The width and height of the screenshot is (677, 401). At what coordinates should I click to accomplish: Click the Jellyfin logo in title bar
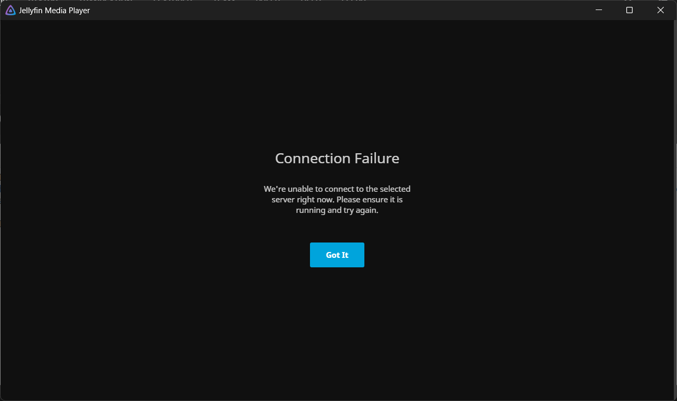click(10, 10)
